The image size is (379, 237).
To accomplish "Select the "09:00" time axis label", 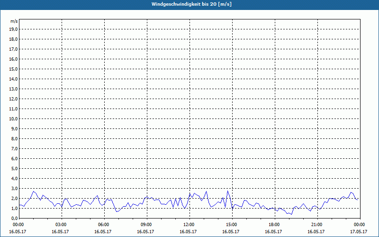I will point(147,225).
